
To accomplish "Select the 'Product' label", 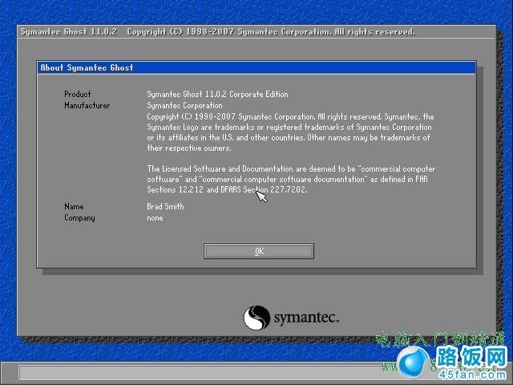I will [78, 95].
